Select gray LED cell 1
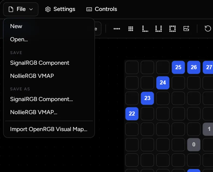 pyautogui.click(x=208, y=129)
